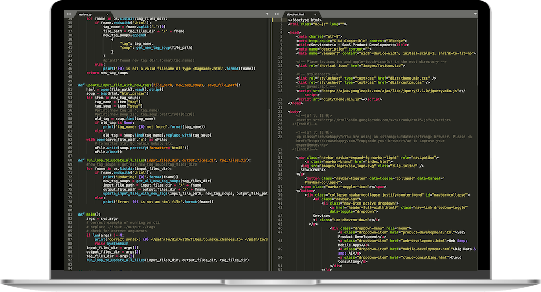The image size is (541, 292).
Task: Click the 'args = sys.argv' line
Action: click(x=102, y=218)
